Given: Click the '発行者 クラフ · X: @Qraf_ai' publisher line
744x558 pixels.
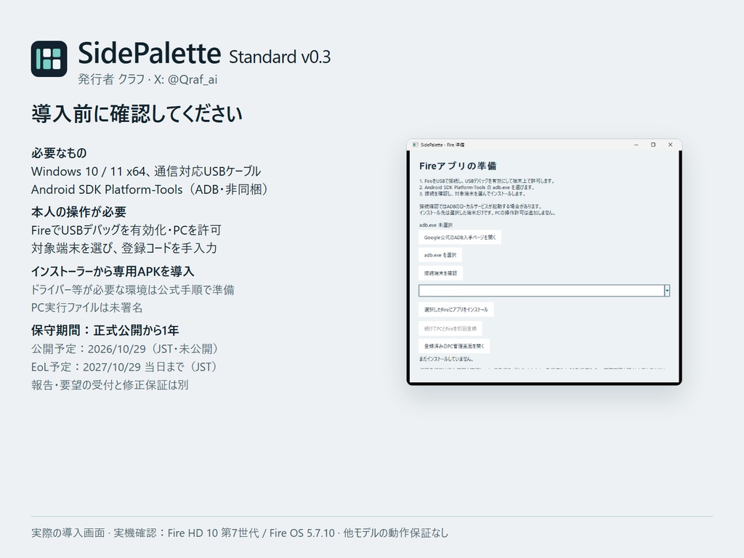Looking at the screenshot, I should pos(147,79).
